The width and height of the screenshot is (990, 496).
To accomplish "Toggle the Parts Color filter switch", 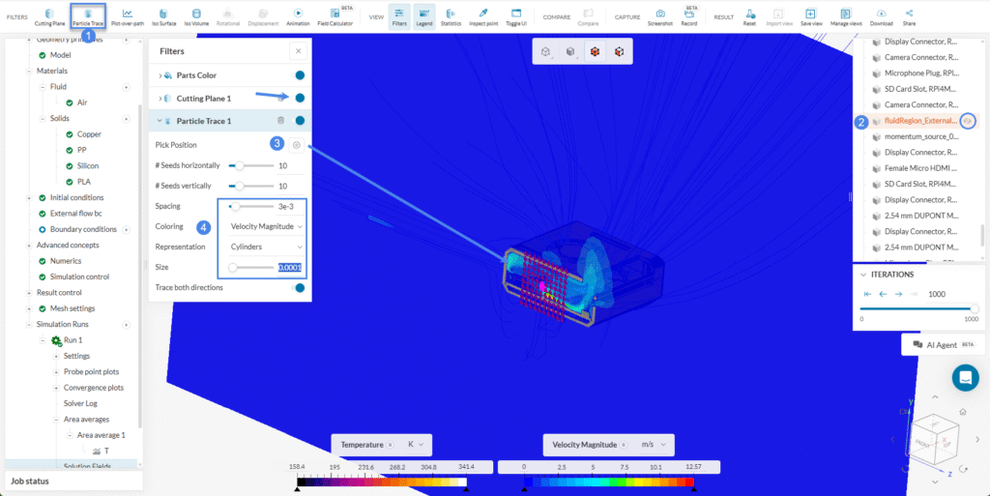I will pos(299,75).
